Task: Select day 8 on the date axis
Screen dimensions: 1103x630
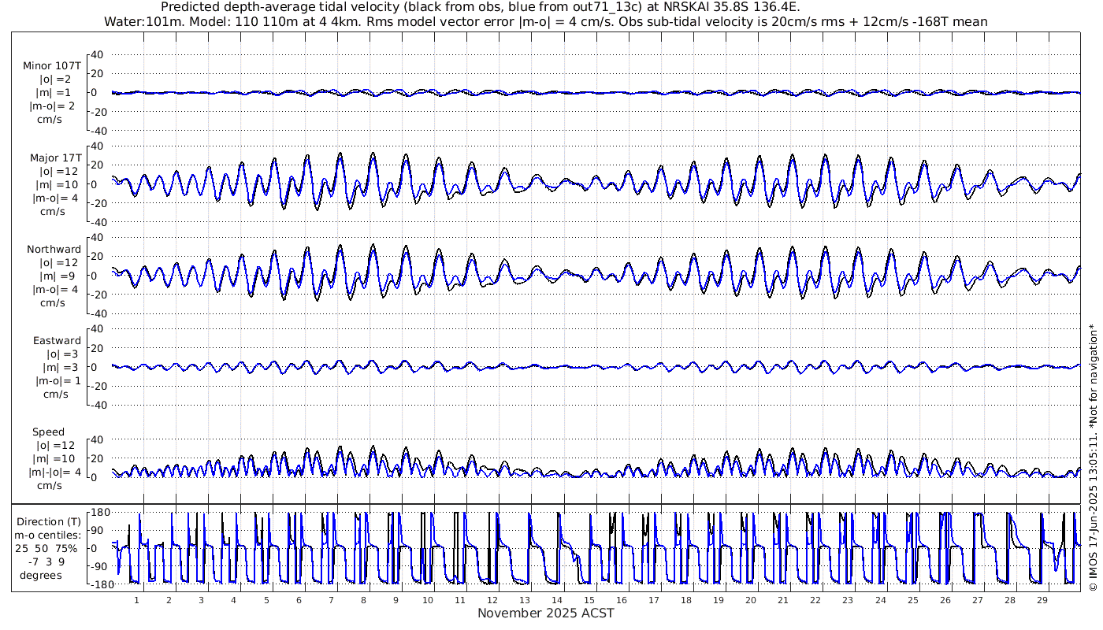Action: (363, 600)
